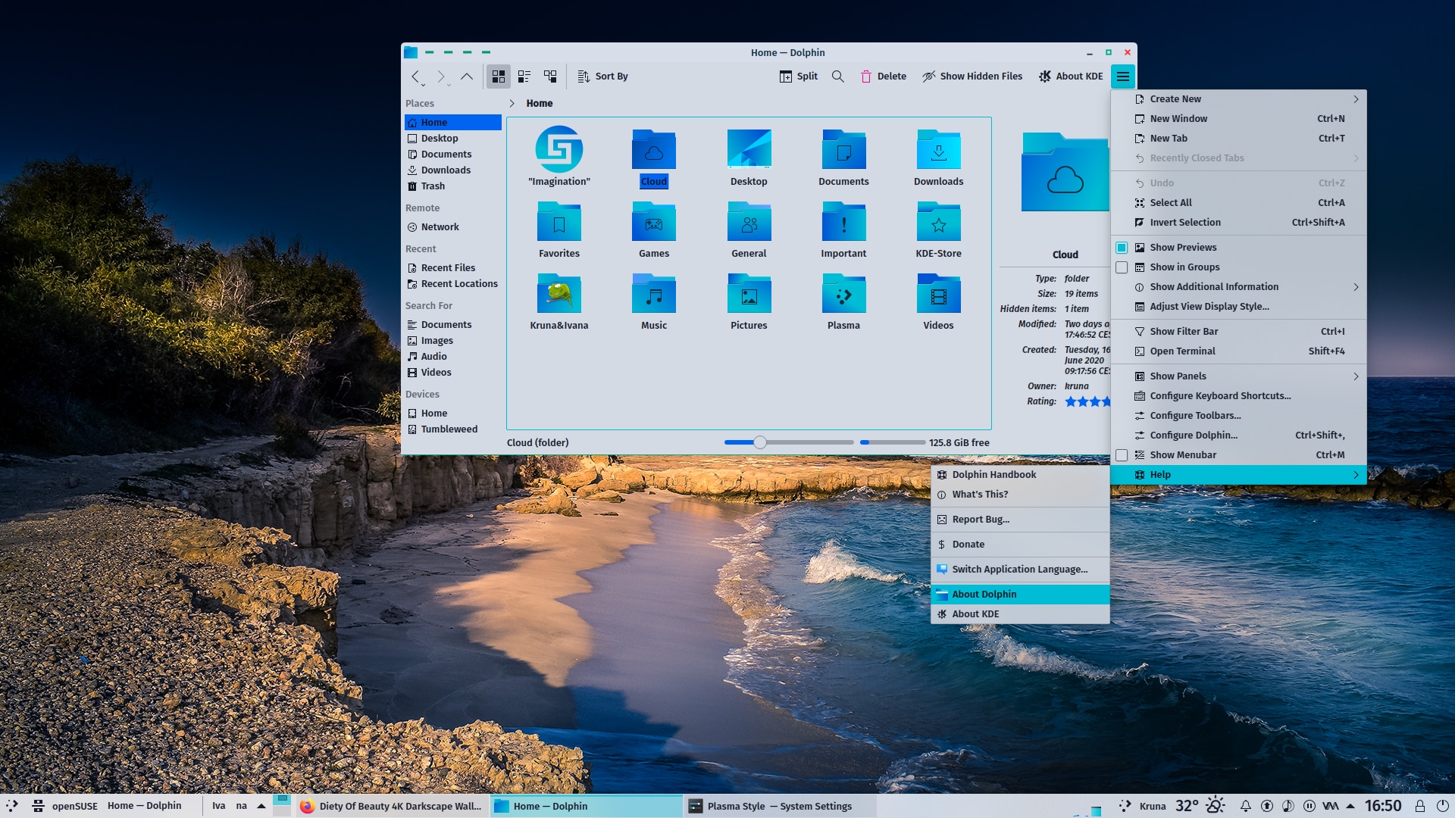1455x818 pixels.
Task: Toggle Show Hidden Files in the toolbar
Action: point(972,76)
